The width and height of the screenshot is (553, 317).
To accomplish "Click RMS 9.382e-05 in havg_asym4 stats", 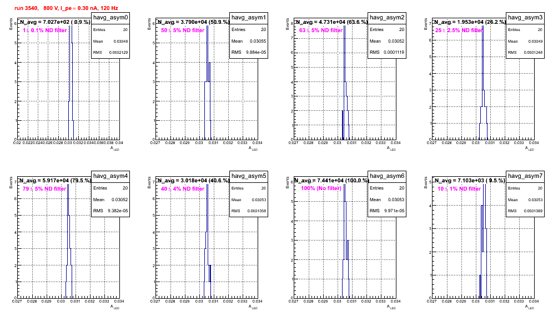I will pos(110,211).
